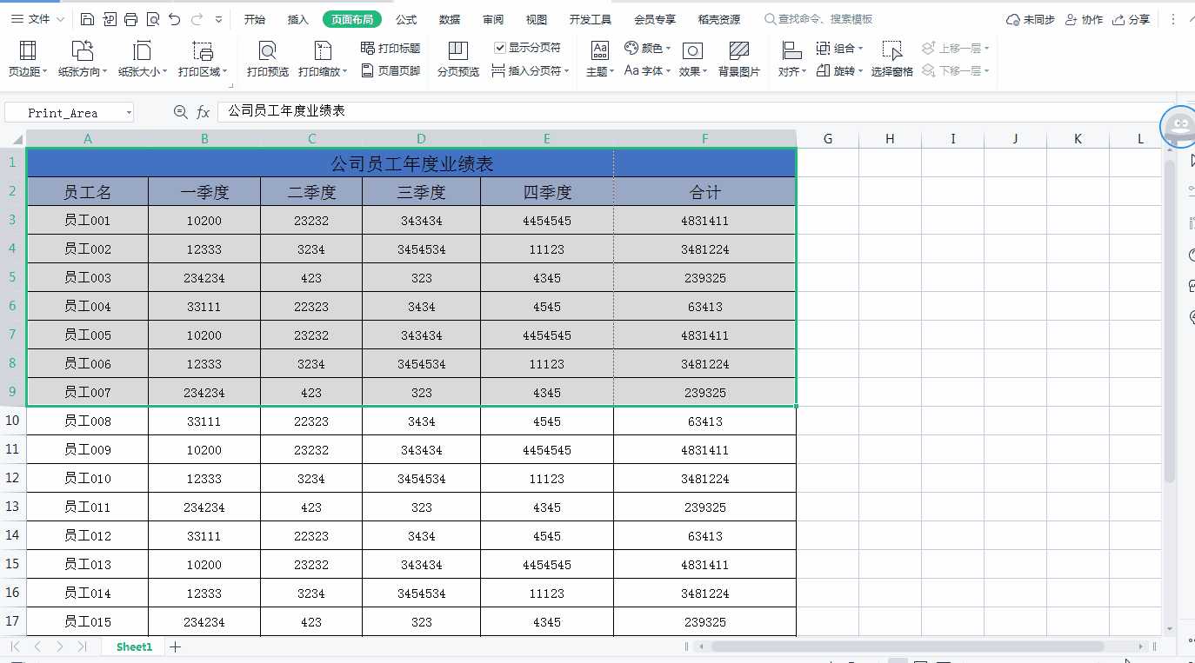Viewport: 1195px width, 663px height.
Task: Switch to 审阅 tab
Action: (x=493, y=19)
